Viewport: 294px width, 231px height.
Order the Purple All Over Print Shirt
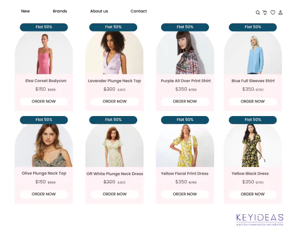(x=185, y=101)
